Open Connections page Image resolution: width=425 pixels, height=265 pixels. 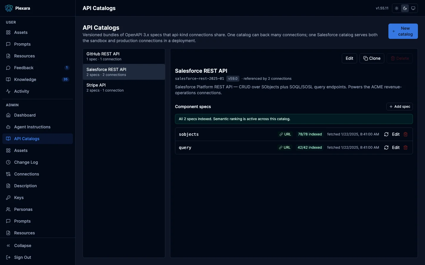click(37, 174)
